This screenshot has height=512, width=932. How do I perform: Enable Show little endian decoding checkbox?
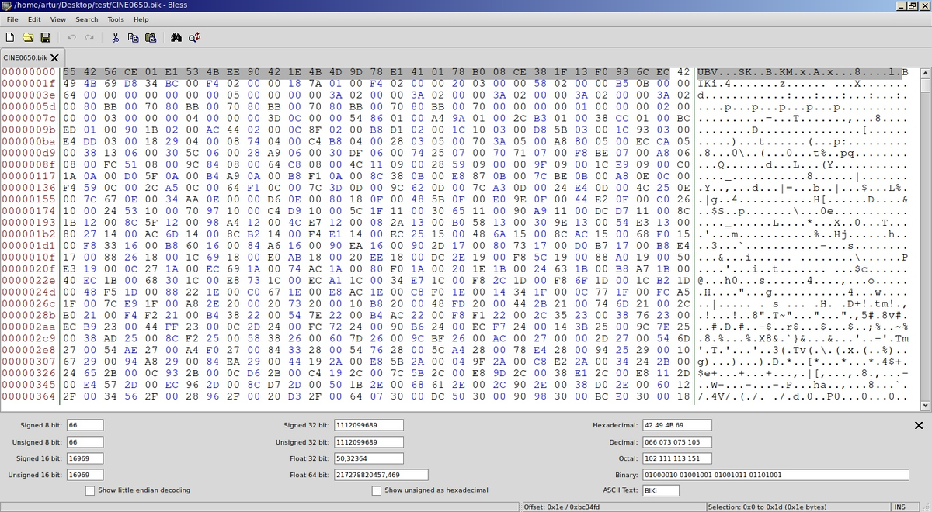[x=90, y=490]
